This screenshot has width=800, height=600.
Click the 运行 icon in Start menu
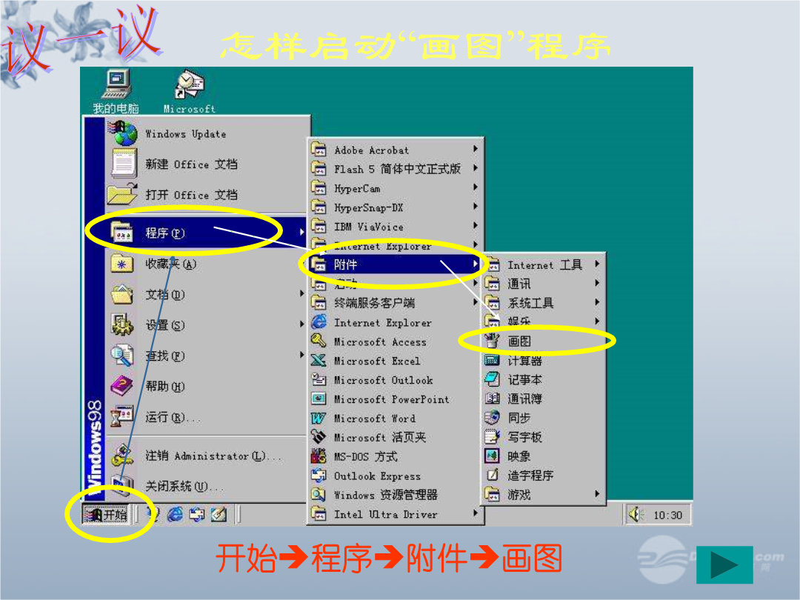122,417
